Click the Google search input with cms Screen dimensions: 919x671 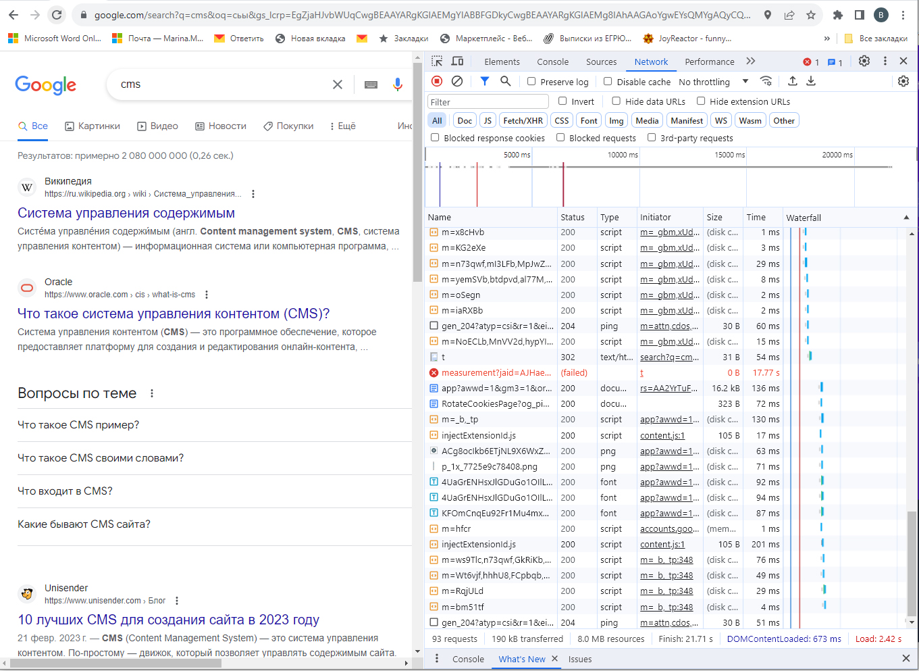pyautogui.click(x=223, y=84)
